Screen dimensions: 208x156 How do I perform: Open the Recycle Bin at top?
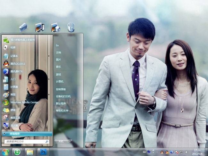[x=71, y=27]
